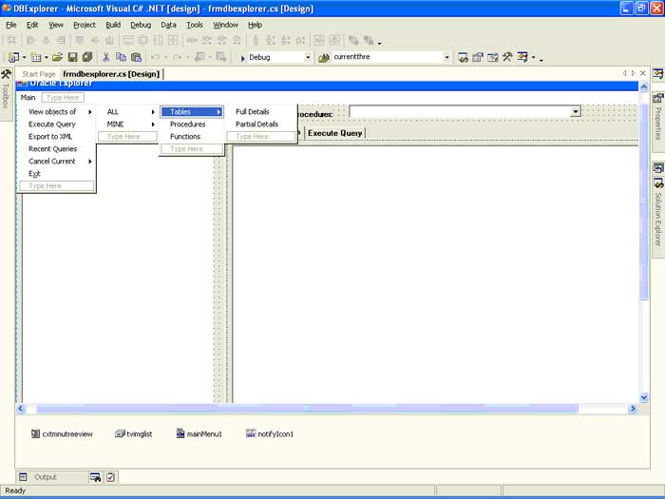The width and height of the screenshot is (665, 499).
Task: Open the Toolbox side panel icon
Action: pos(6,75)
